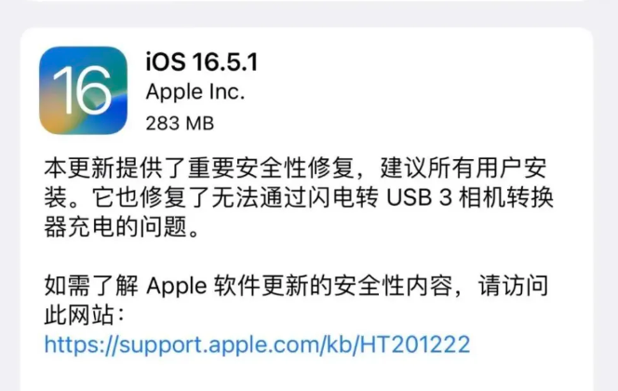The image size is (618, 391).
Task: Click 'HT201222' at the link's end
Action: [415, 344]
